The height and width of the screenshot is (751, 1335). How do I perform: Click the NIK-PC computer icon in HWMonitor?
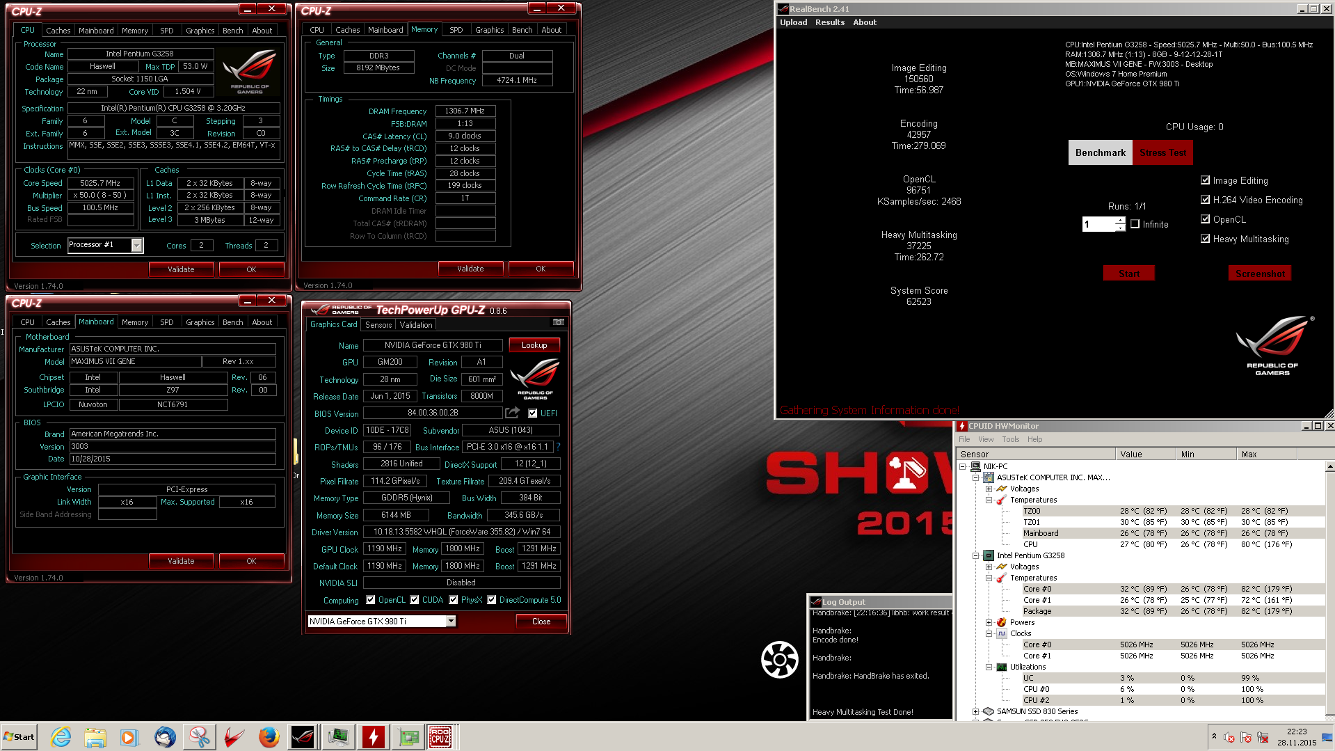[975, 466]
